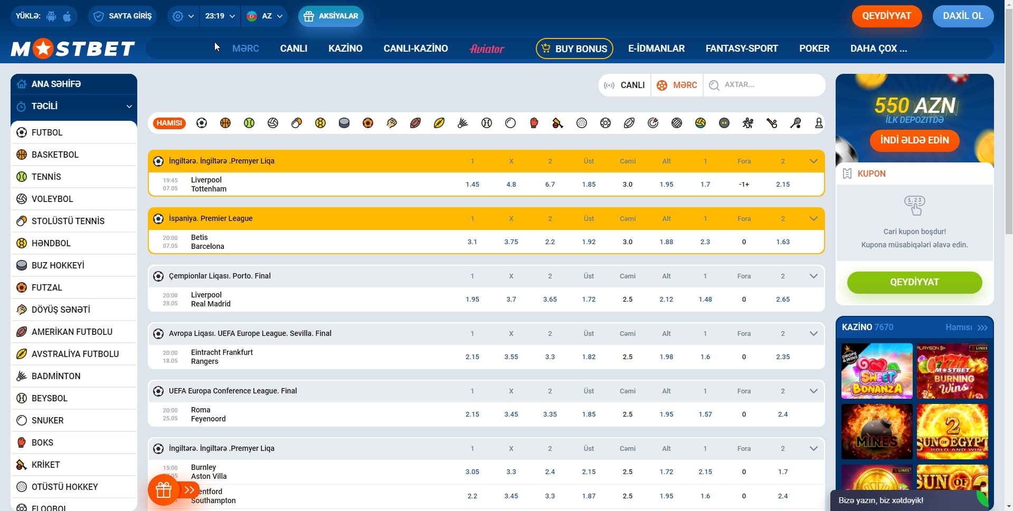
Task: Open E-İDMANLAR in the navigation bar
Action: point(656,49)
